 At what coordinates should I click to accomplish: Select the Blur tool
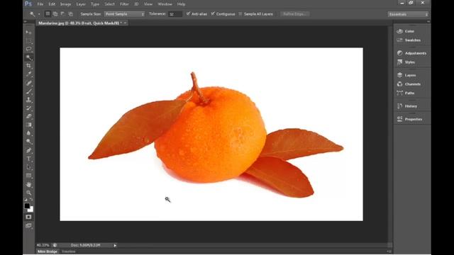pyautogui.click(x=28, y=133)
